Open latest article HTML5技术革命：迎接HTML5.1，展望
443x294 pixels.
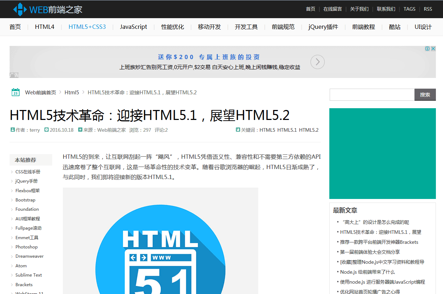tap(380, 232)
